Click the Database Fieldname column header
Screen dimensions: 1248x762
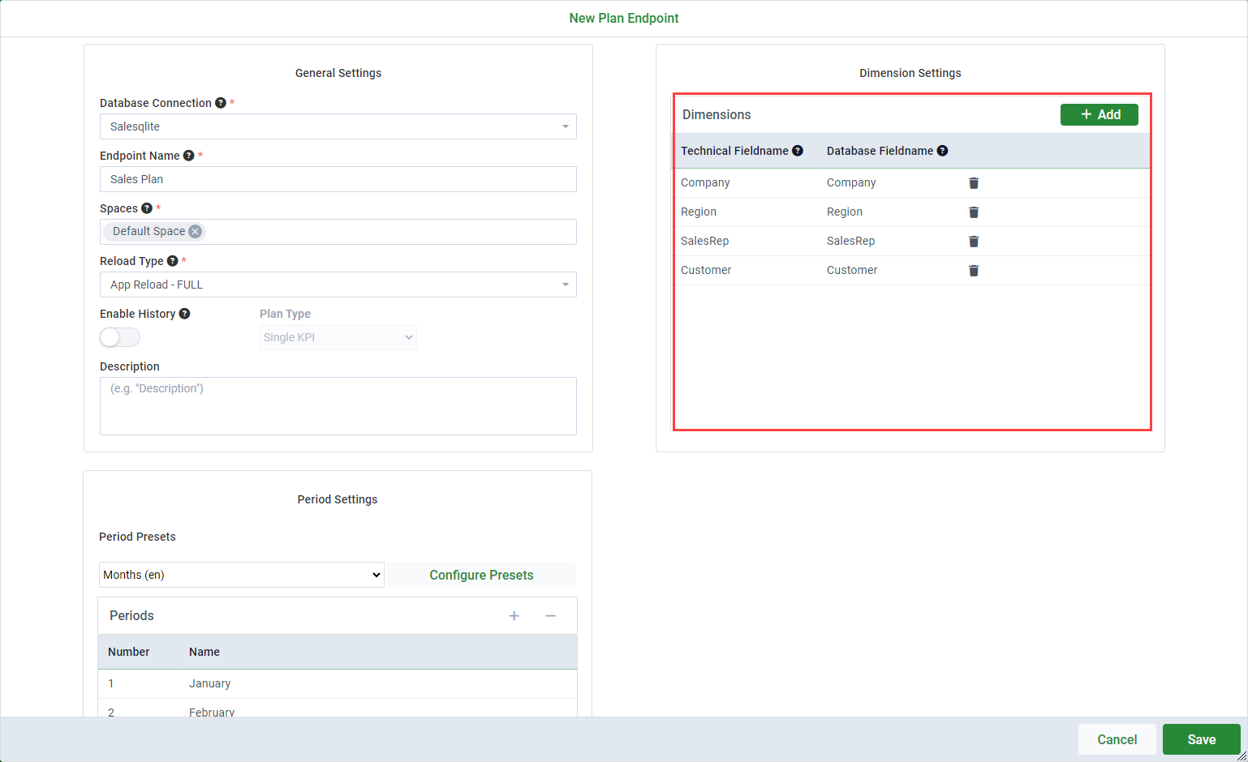(880, 151)
